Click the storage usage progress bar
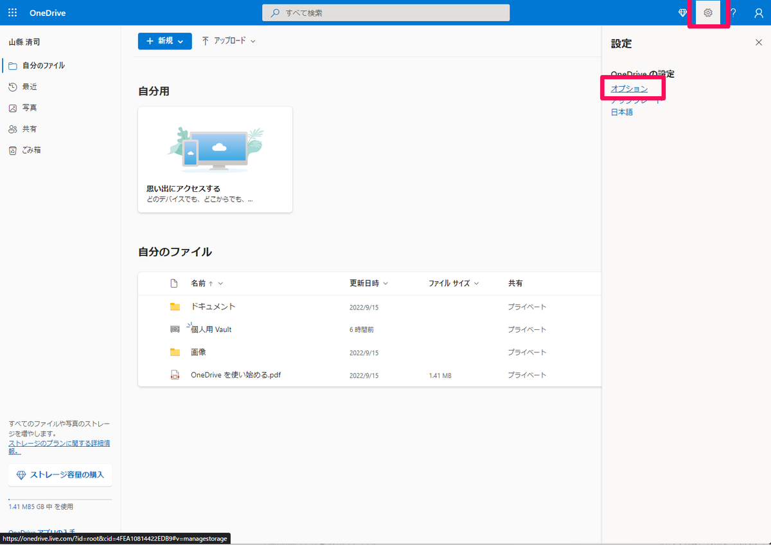The width and height of the screenshot is (771, 545). pyautogui.click(x=60, y=499)
